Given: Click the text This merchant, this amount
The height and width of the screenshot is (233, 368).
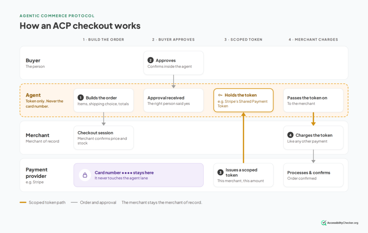Looking at the screenshot, I should 240,181.
